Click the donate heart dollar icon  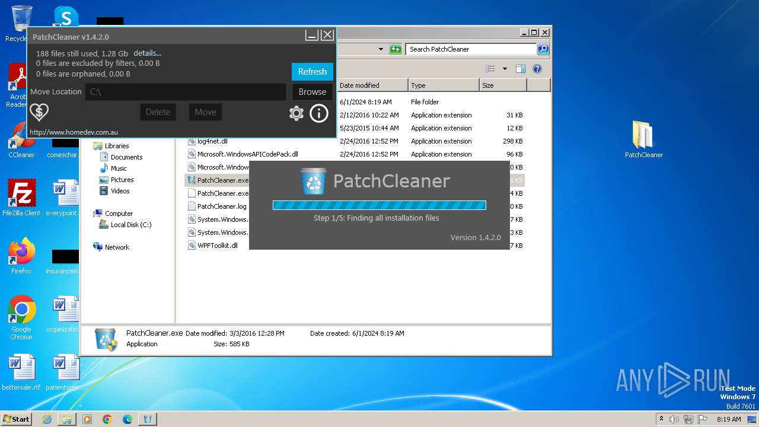point(39,112)
